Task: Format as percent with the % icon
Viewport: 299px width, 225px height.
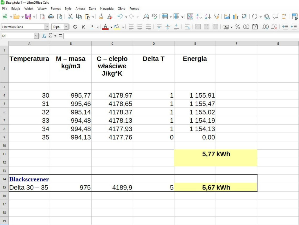Action: (x=238, y=27)
